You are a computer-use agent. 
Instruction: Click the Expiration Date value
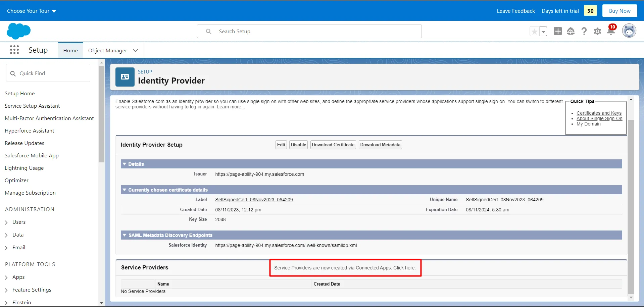(x=487, y=210)
